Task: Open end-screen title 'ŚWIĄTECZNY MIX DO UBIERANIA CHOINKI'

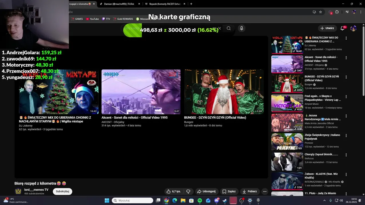Action: [55, 119]
